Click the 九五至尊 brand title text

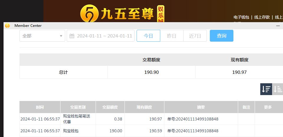[127, 14]
